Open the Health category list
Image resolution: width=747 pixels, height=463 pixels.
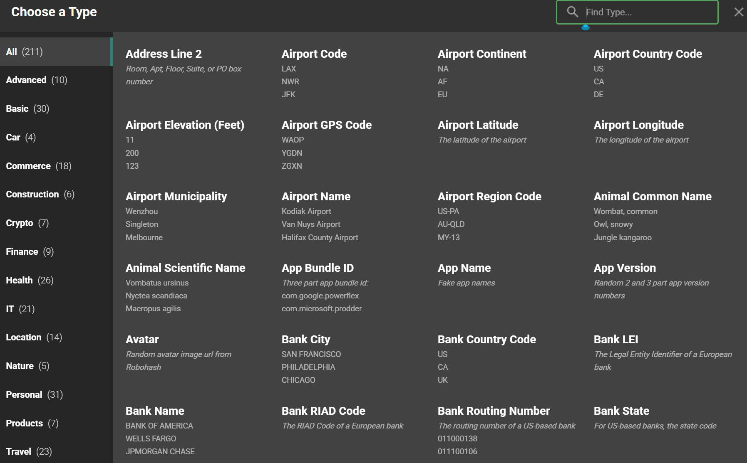point(30,281)
